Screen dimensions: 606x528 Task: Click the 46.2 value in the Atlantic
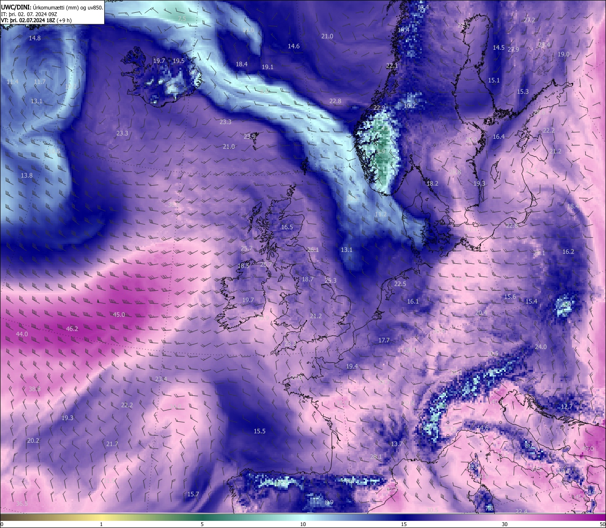(72, 329)
